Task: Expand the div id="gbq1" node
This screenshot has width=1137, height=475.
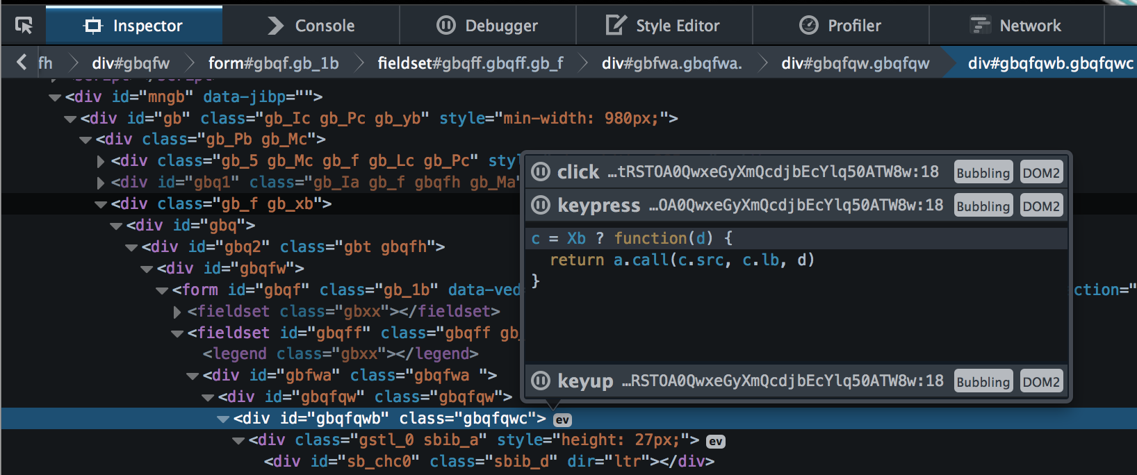Action: point(101,183)
